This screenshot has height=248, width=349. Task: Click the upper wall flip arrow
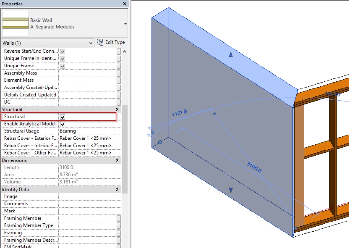[231, 55]
